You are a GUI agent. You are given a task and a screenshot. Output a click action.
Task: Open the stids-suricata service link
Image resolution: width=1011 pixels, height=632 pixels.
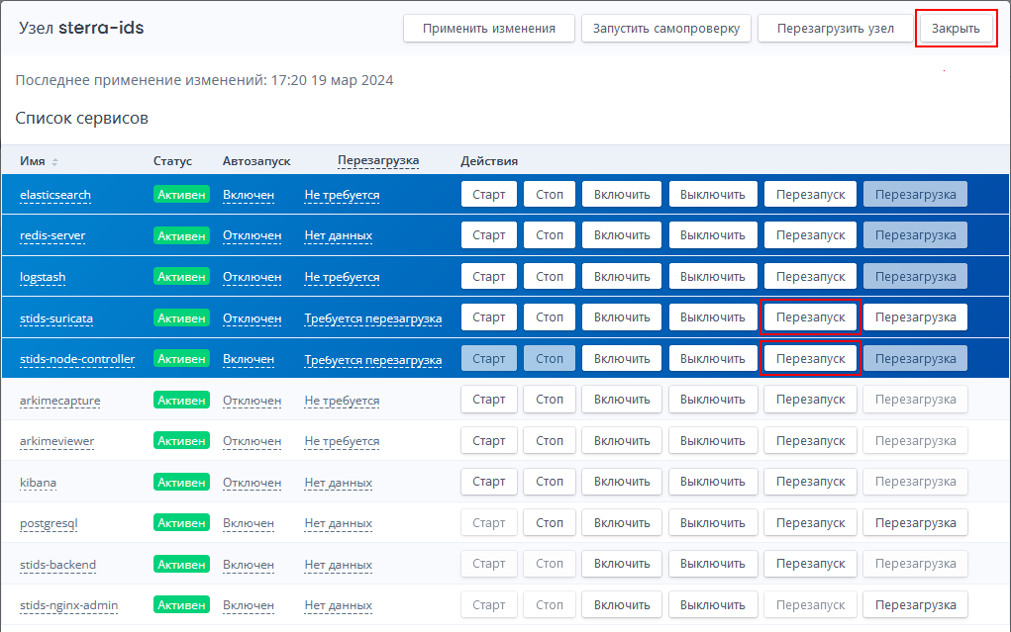tap(56, 318)
